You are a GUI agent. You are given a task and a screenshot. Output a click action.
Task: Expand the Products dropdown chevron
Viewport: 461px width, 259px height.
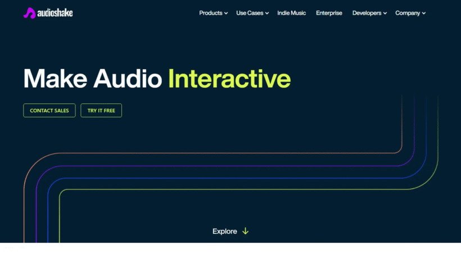click(x=226, y=13)
